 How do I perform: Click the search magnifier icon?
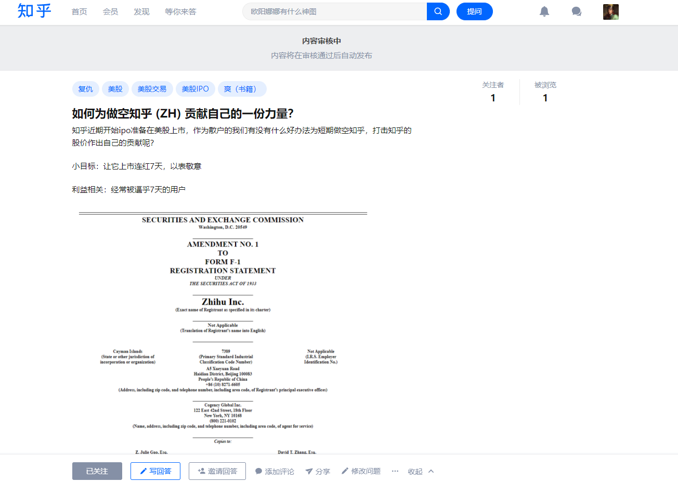[x=437, y=11]
